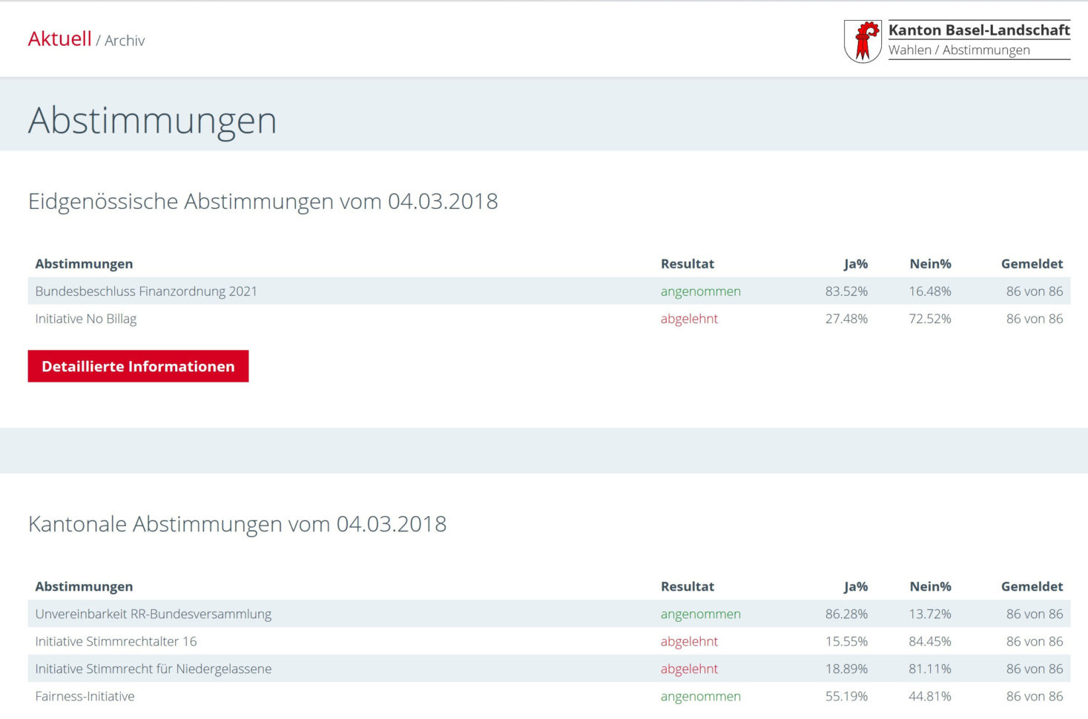Click Nein% header in federal table
Screen dimensions: 1088x719
click(930, 264)
